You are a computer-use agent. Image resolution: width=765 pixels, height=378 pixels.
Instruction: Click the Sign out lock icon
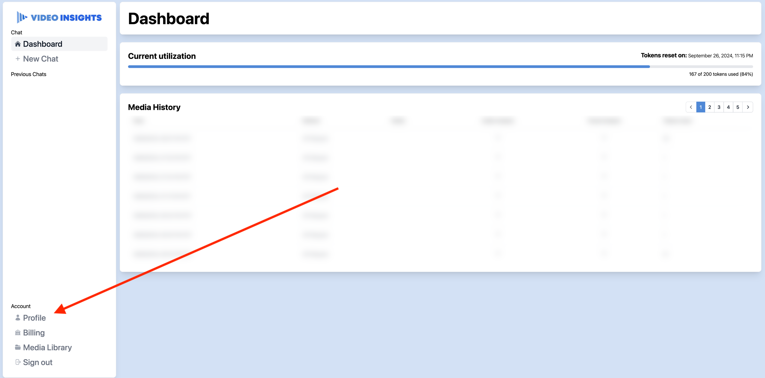17,362
